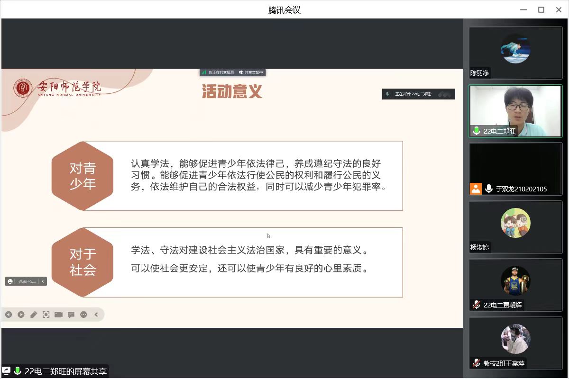Screen dimensions: 569x379
Task: Open the three-dot more options icon
Action: [x=83, y=315]
